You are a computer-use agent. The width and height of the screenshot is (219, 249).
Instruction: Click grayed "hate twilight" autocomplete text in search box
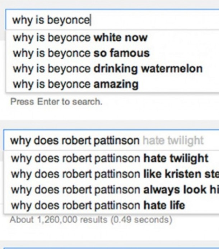coord(173,140)
